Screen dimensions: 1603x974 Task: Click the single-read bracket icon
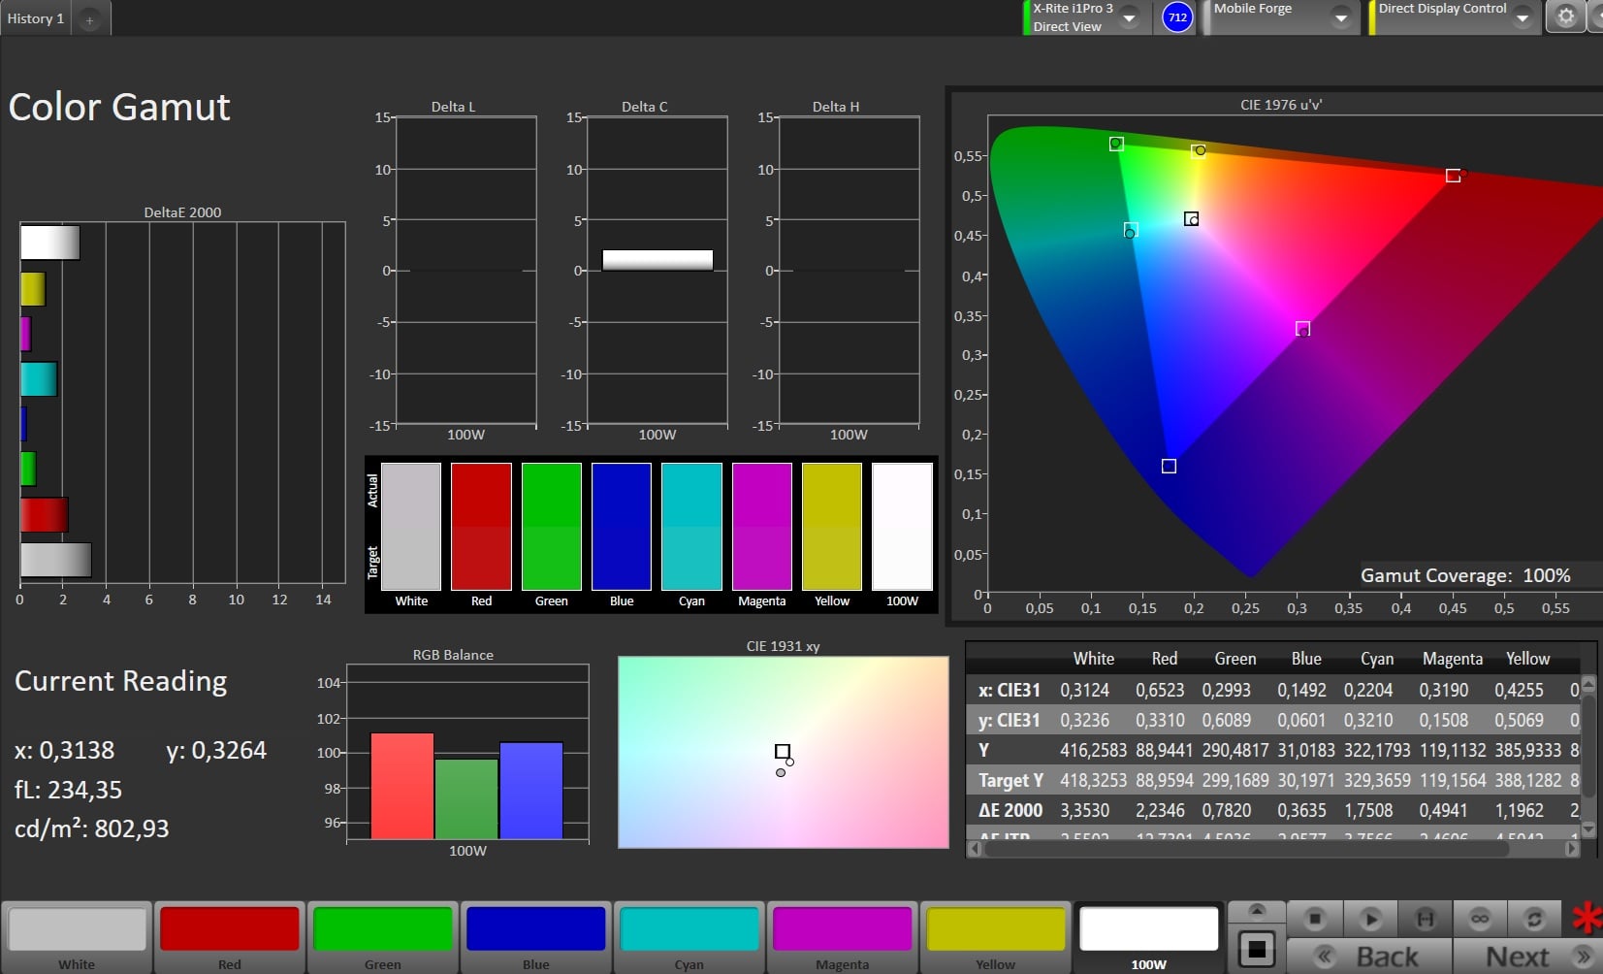click(1425, 918)
